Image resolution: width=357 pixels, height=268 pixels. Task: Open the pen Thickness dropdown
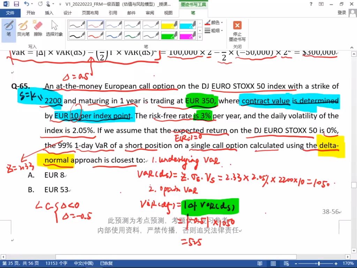pyautogui.click(x=214, y=31)
